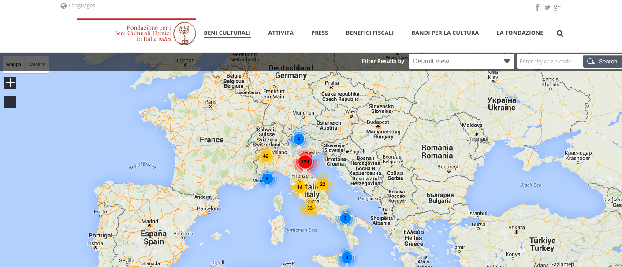The height and width of the screenshot is (267, 622).
Task: Click the yellow cluster marker labeled 33
Action: 310,208
